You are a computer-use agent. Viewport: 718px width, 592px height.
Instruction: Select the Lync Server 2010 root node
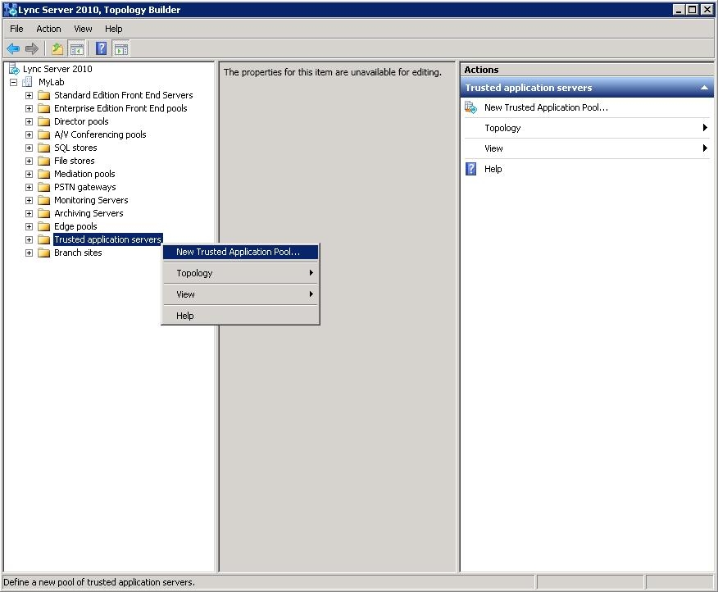click(x=57, y=69)
